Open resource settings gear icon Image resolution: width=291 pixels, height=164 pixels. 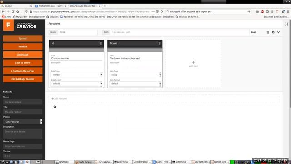pos(273,32)
